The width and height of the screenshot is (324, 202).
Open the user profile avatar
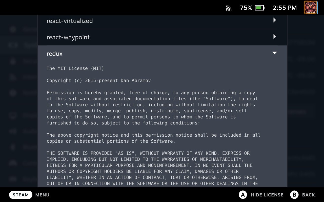pyautogui.click(x=311, y=8)
